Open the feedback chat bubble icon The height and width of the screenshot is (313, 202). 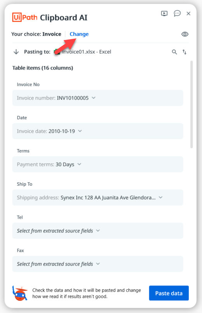177,14
